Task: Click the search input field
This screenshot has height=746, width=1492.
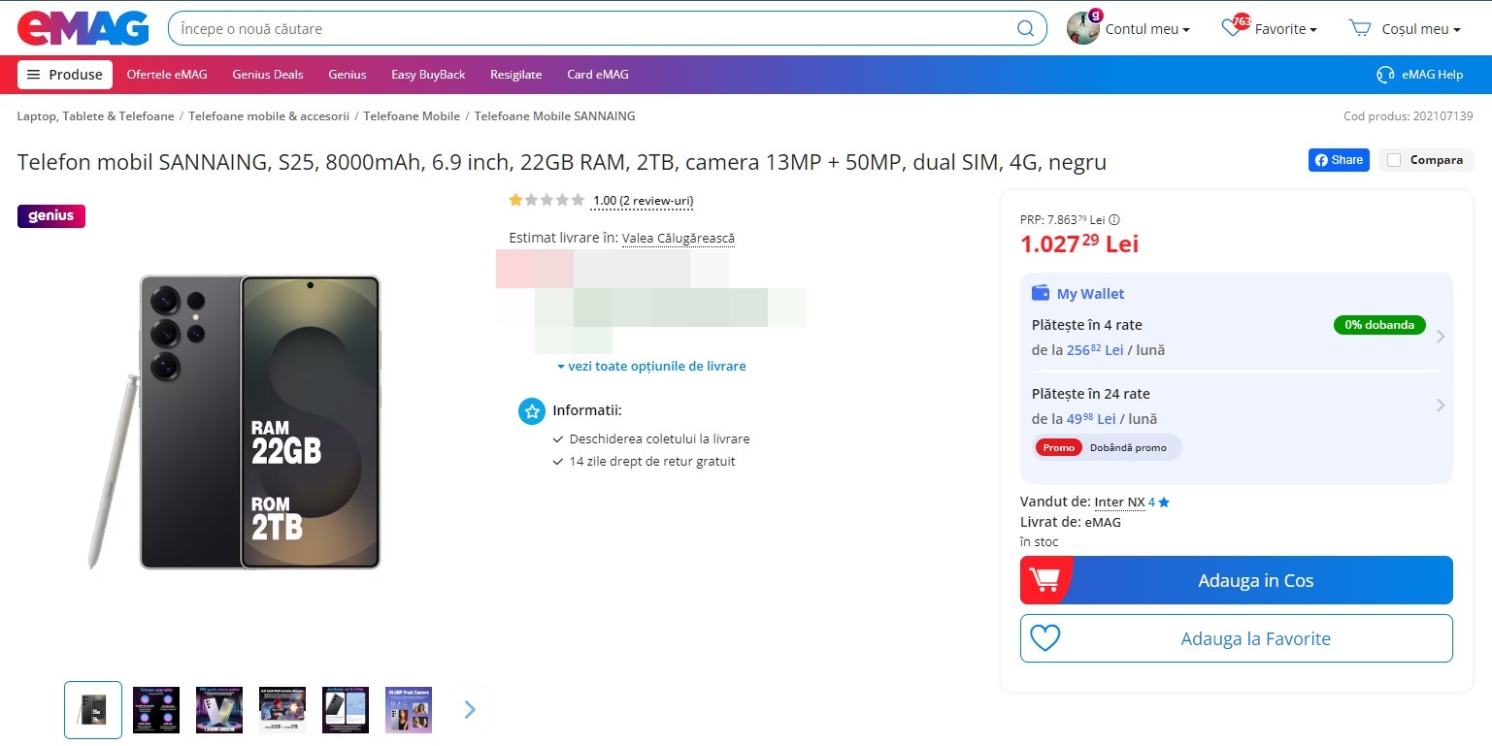Action: 592,28
